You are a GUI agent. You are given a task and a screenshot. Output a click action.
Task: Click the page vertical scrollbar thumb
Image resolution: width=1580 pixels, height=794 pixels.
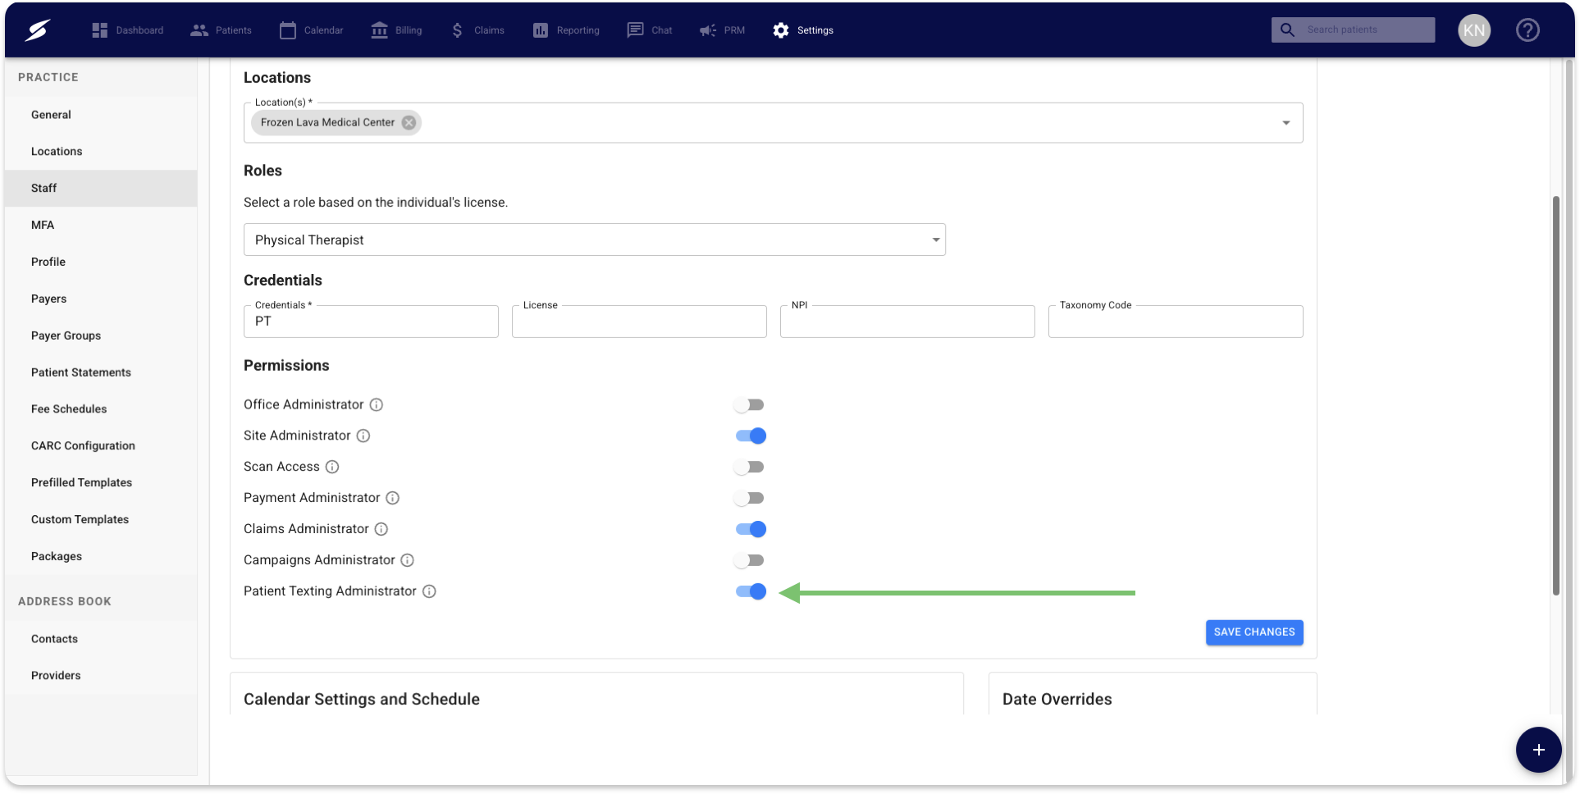tap(1556, 395)
